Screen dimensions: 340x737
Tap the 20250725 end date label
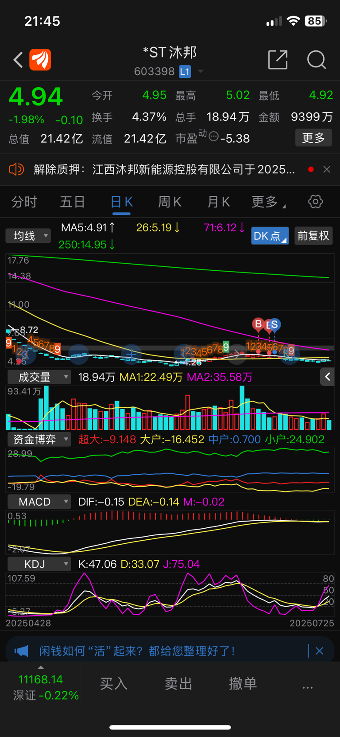[x=312, y=623]
